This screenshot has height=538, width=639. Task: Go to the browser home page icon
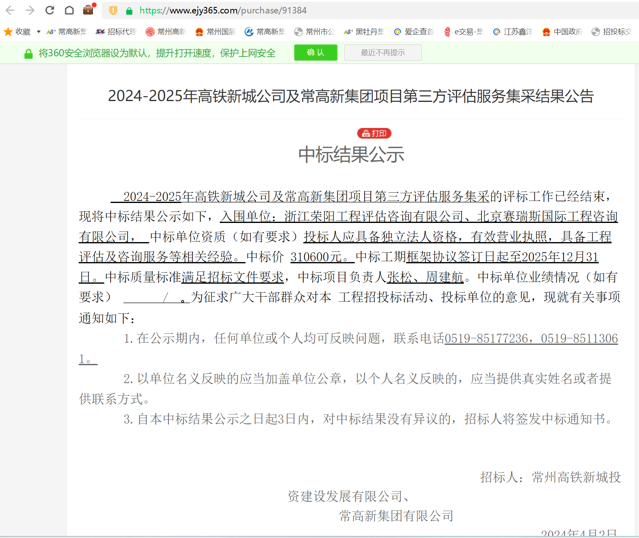coord(69,10)
